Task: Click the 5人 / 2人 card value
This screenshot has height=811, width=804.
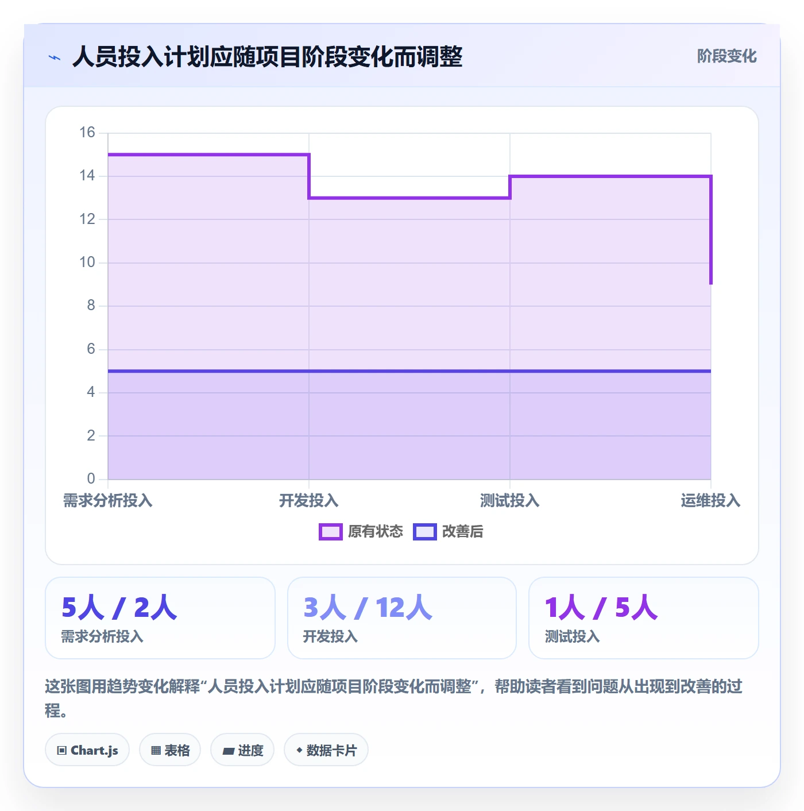Action: tap(119, 608)
